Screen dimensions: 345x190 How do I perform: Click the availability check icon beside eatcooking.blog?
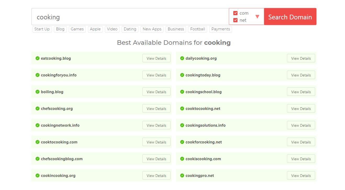point(37,58)
